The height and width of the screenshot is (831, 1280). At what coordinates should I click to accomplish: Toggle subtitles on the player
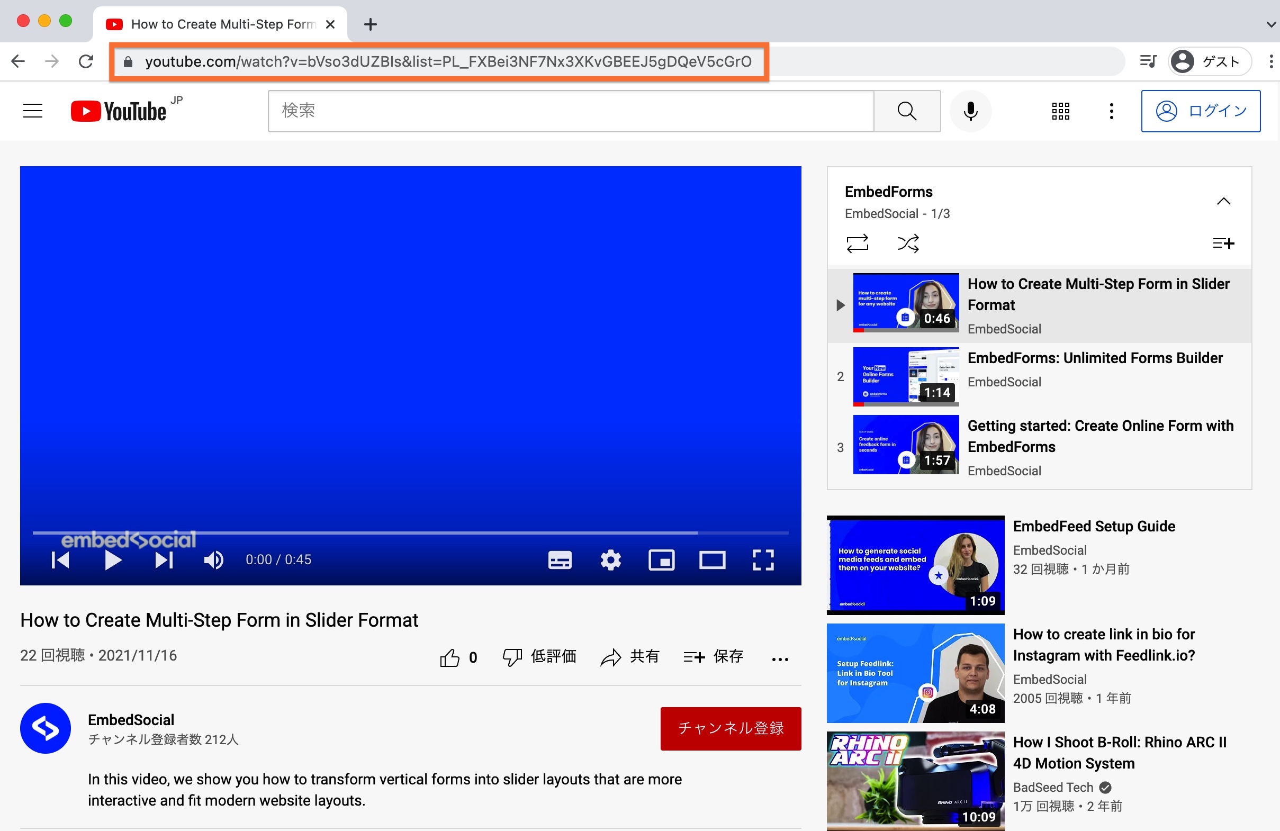point(560,560)
